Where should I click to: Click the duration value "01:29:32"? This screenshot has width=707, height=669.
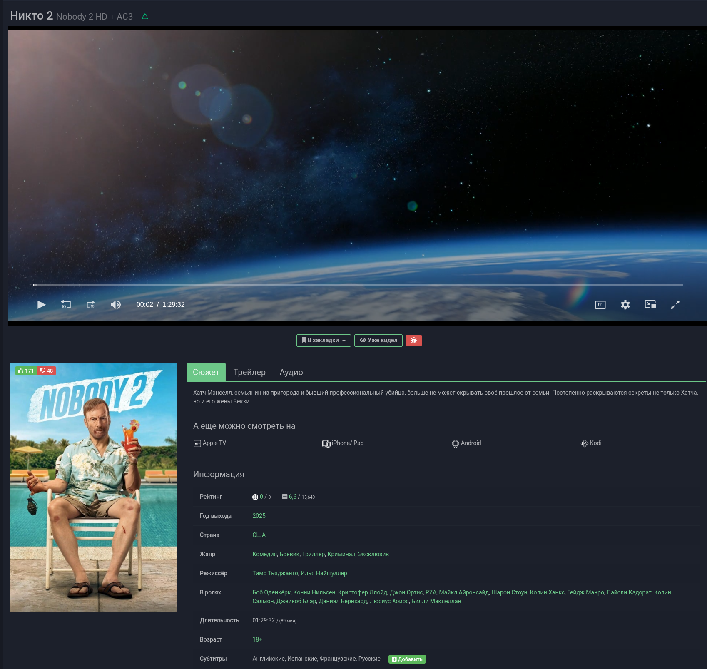coord(264,620)
